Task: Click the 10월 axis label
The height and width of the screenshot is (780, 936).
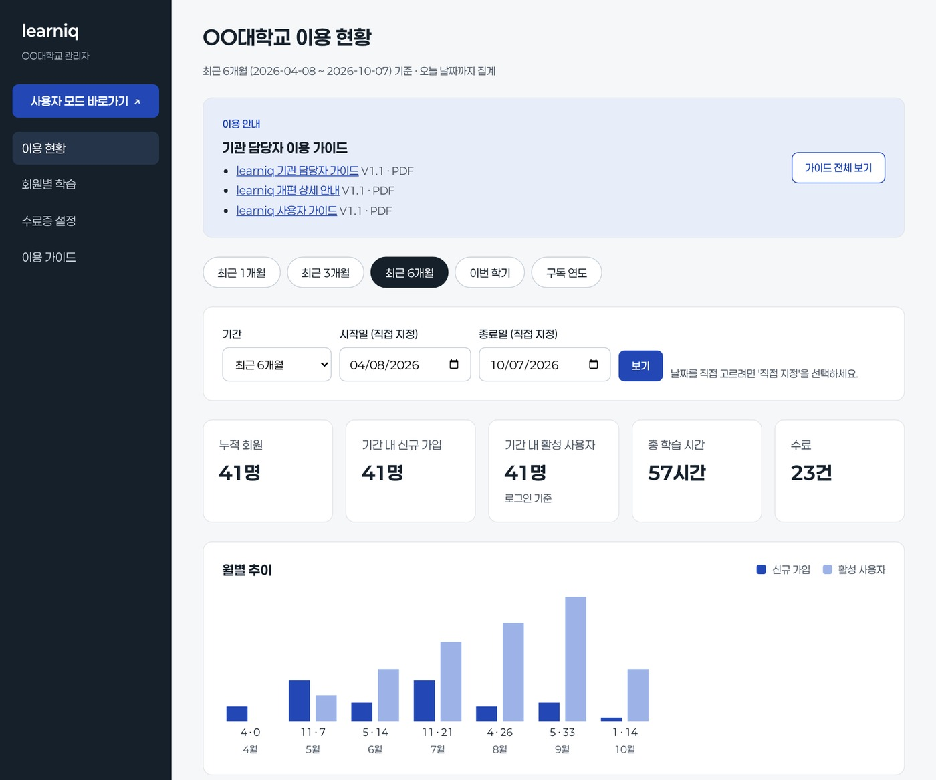Action: tap(624, 749)
